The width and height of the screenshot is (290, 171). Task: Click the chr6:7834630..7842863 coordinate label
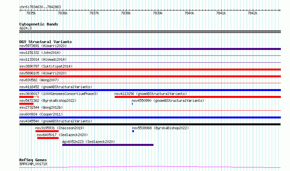(40, 7)
